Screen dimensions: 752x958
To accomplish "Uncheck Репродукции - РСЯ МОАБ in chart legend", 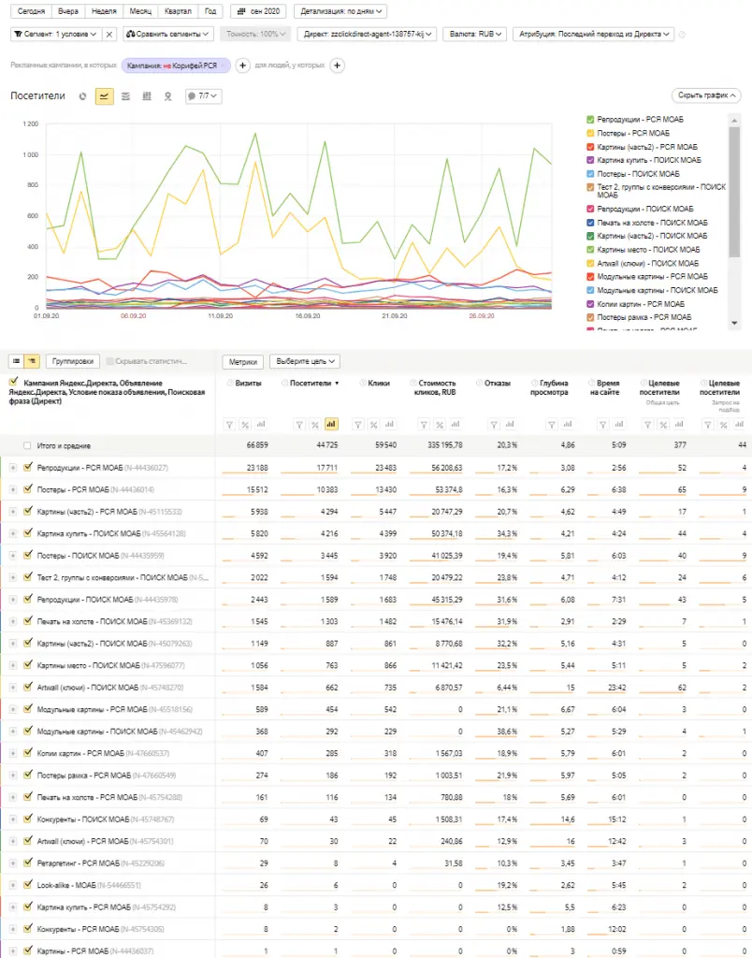I will [590, 120].
